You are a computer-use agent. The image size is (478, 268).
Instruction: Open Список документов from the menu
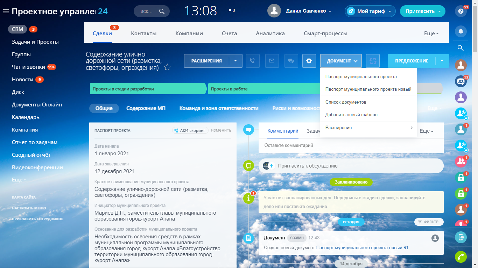(x=368, y=102)
